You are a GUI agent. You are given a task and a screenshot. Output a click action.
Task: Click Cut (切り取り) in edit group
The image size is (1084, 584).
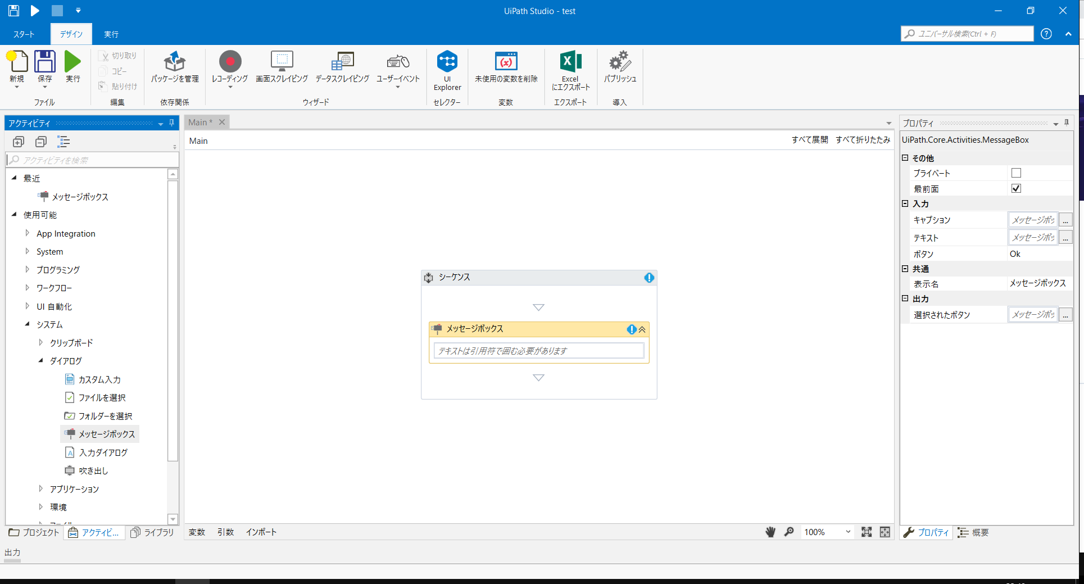pyautogui.click(x=117, y=56)
